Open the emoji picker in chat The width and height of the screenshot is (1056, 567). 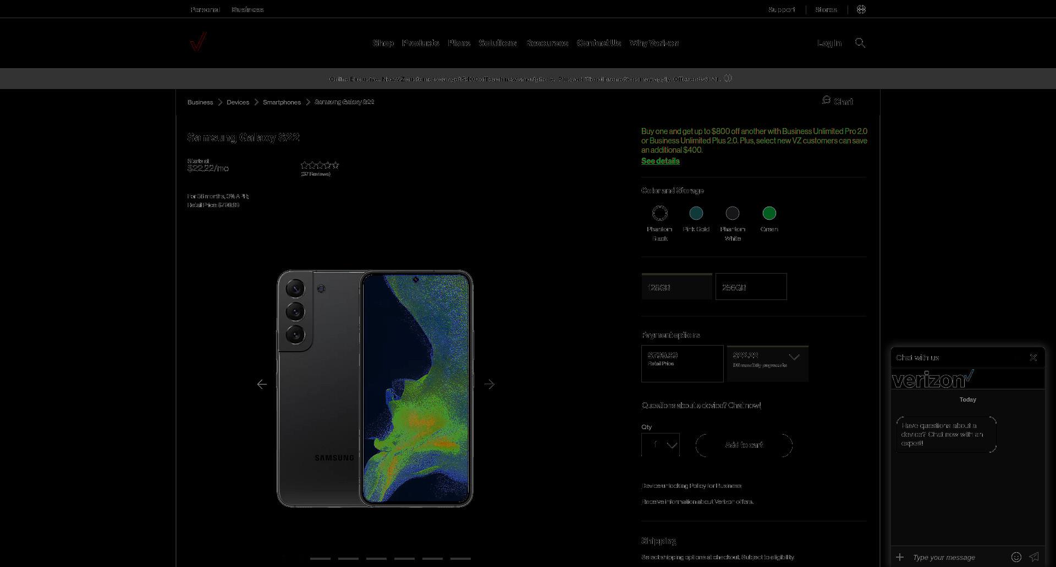pos(1016,557)
